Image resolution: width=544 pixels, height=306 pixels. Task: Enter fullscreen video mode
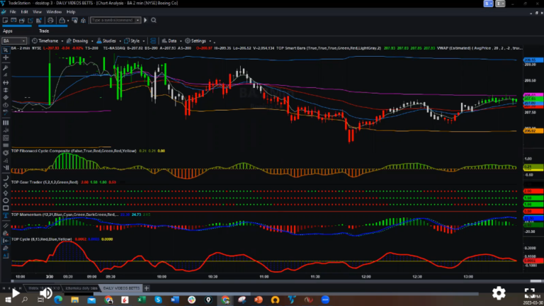[x=529, y=292]
